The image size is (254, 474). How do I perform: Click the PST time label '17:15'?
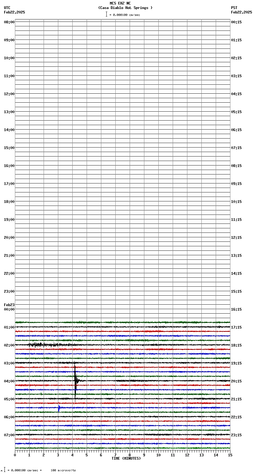pos(236,327)
